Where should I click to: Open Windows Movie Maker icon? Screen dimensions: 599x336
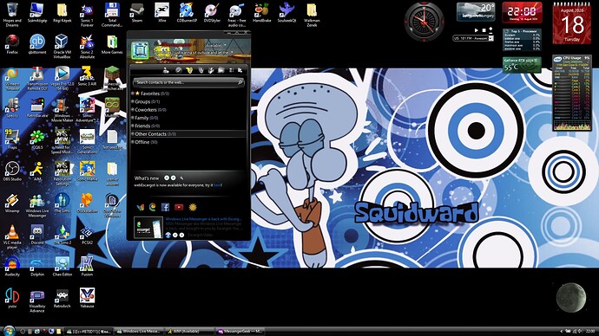pos(62,110)
